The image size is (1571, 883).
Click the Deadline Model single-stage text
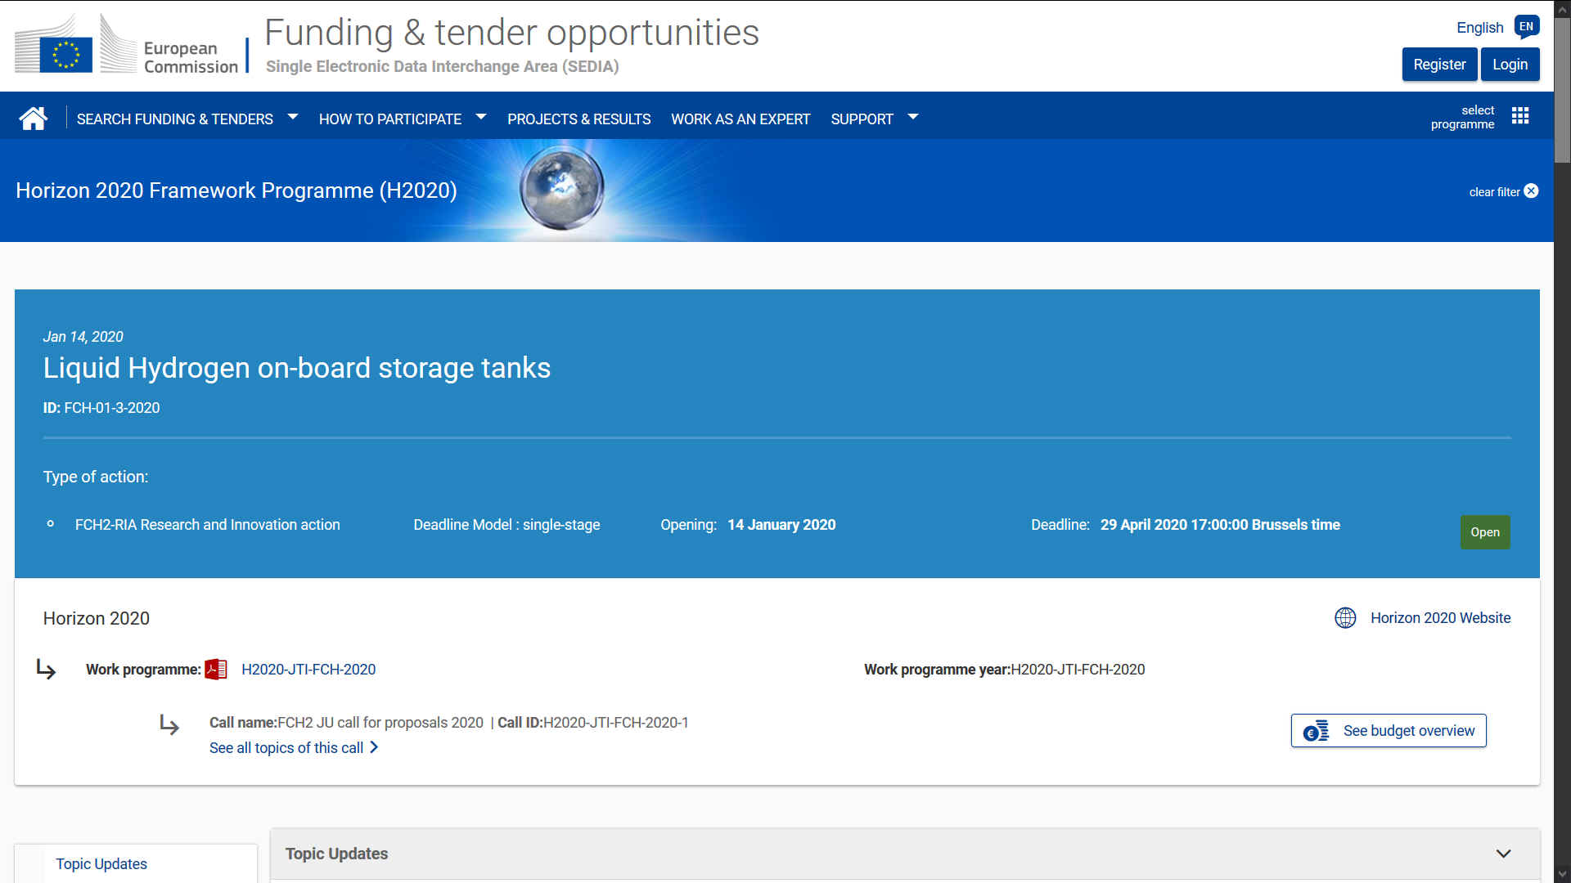(506, 525)
